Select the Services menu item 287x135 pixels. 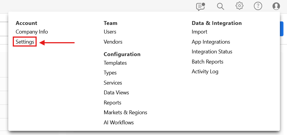coord(113,83)
